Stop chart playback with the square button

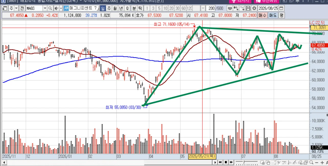(225, 162)
